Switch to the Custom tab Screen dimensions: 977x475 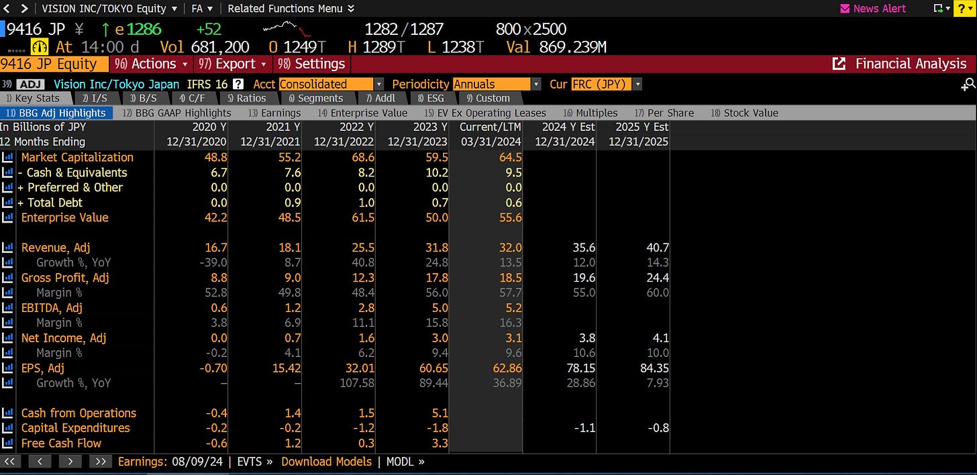(x=488, y=98)
